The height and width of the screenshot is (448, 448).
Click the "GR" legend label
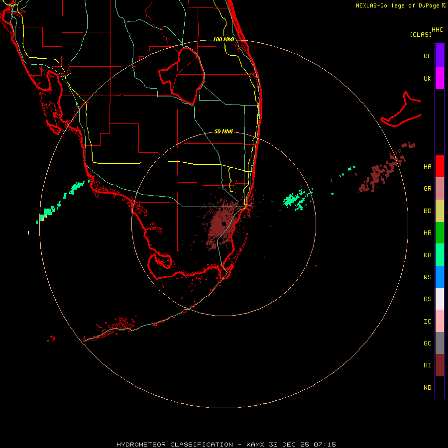[427, 189]
